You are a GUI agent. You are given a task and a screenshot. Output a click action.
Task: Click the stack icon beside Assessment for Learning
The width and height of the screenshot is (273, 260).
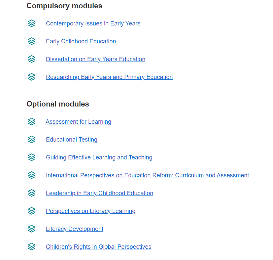tap(31, 122)
